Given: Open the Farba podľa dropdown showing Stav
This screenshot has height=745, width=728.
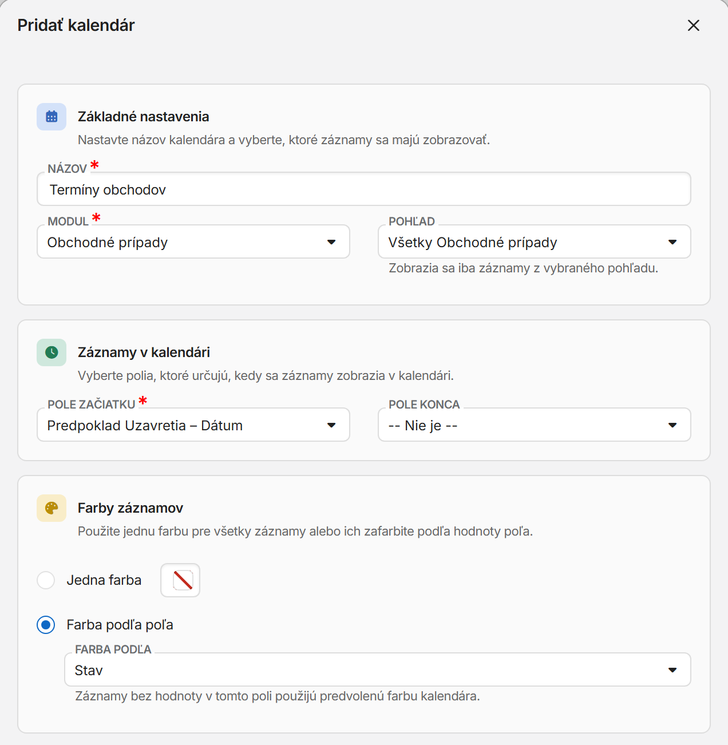Looking at the screenshot, I should click(x=378, y=669).
